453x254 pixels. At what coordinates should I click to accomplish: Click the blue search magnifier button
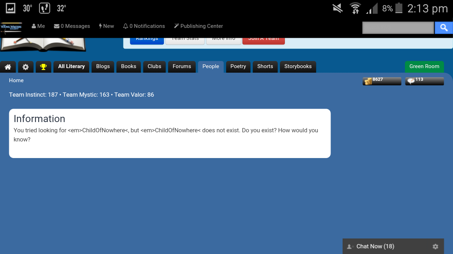pyautogui.click(x=444, y=28)
